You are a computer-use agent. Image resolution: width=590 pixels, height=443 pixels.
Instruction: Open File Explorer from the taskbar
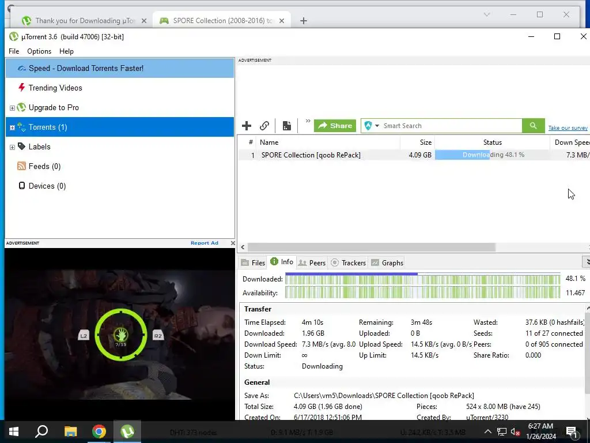[x=70, y=431]
